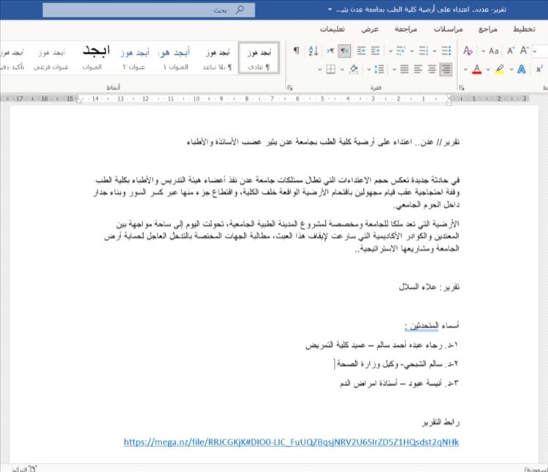Toggle Show/Hide paragraph marks
548x472 pixels.
coord(297,51)
